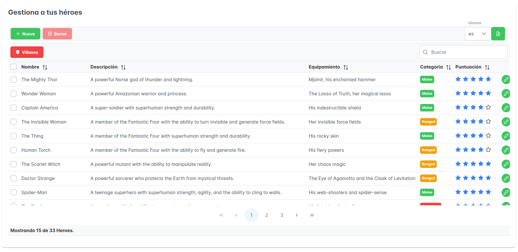518x252 pixels.
Task: Select page 2 in paginator
Action: (x=266, y=215)
